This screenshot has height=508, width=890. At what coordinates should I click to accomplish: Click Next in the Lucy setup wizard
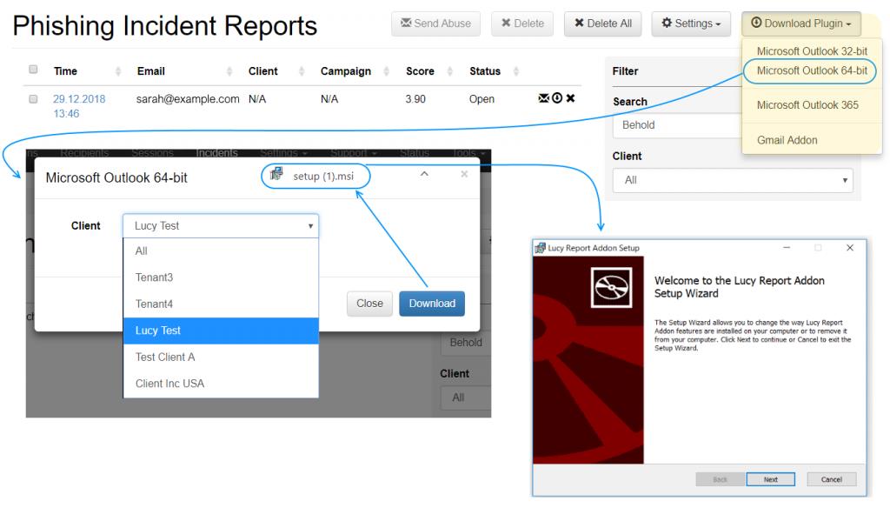(770, 479)
